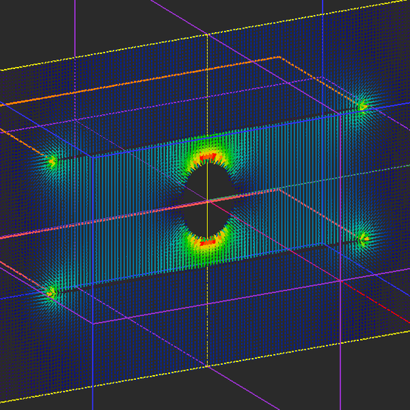Pick the red hotspot below the central hole
Viewport: 410px width, 410px height.
pos(207,243)
